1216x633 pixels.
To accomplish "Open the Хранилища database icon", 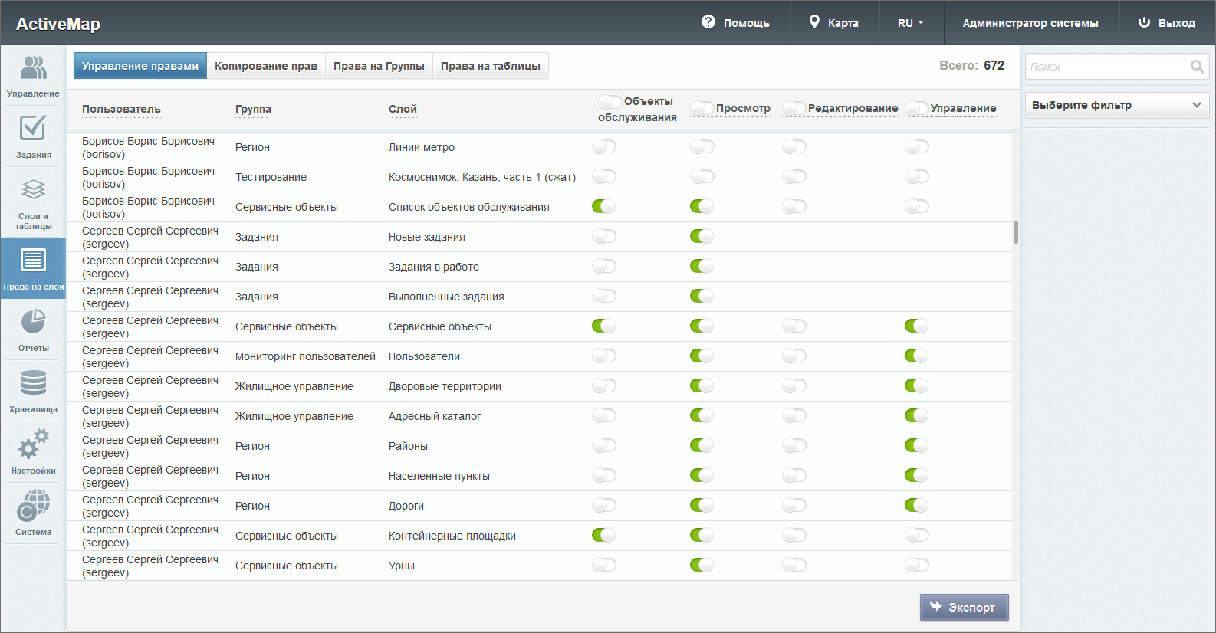I will point(33,382).
